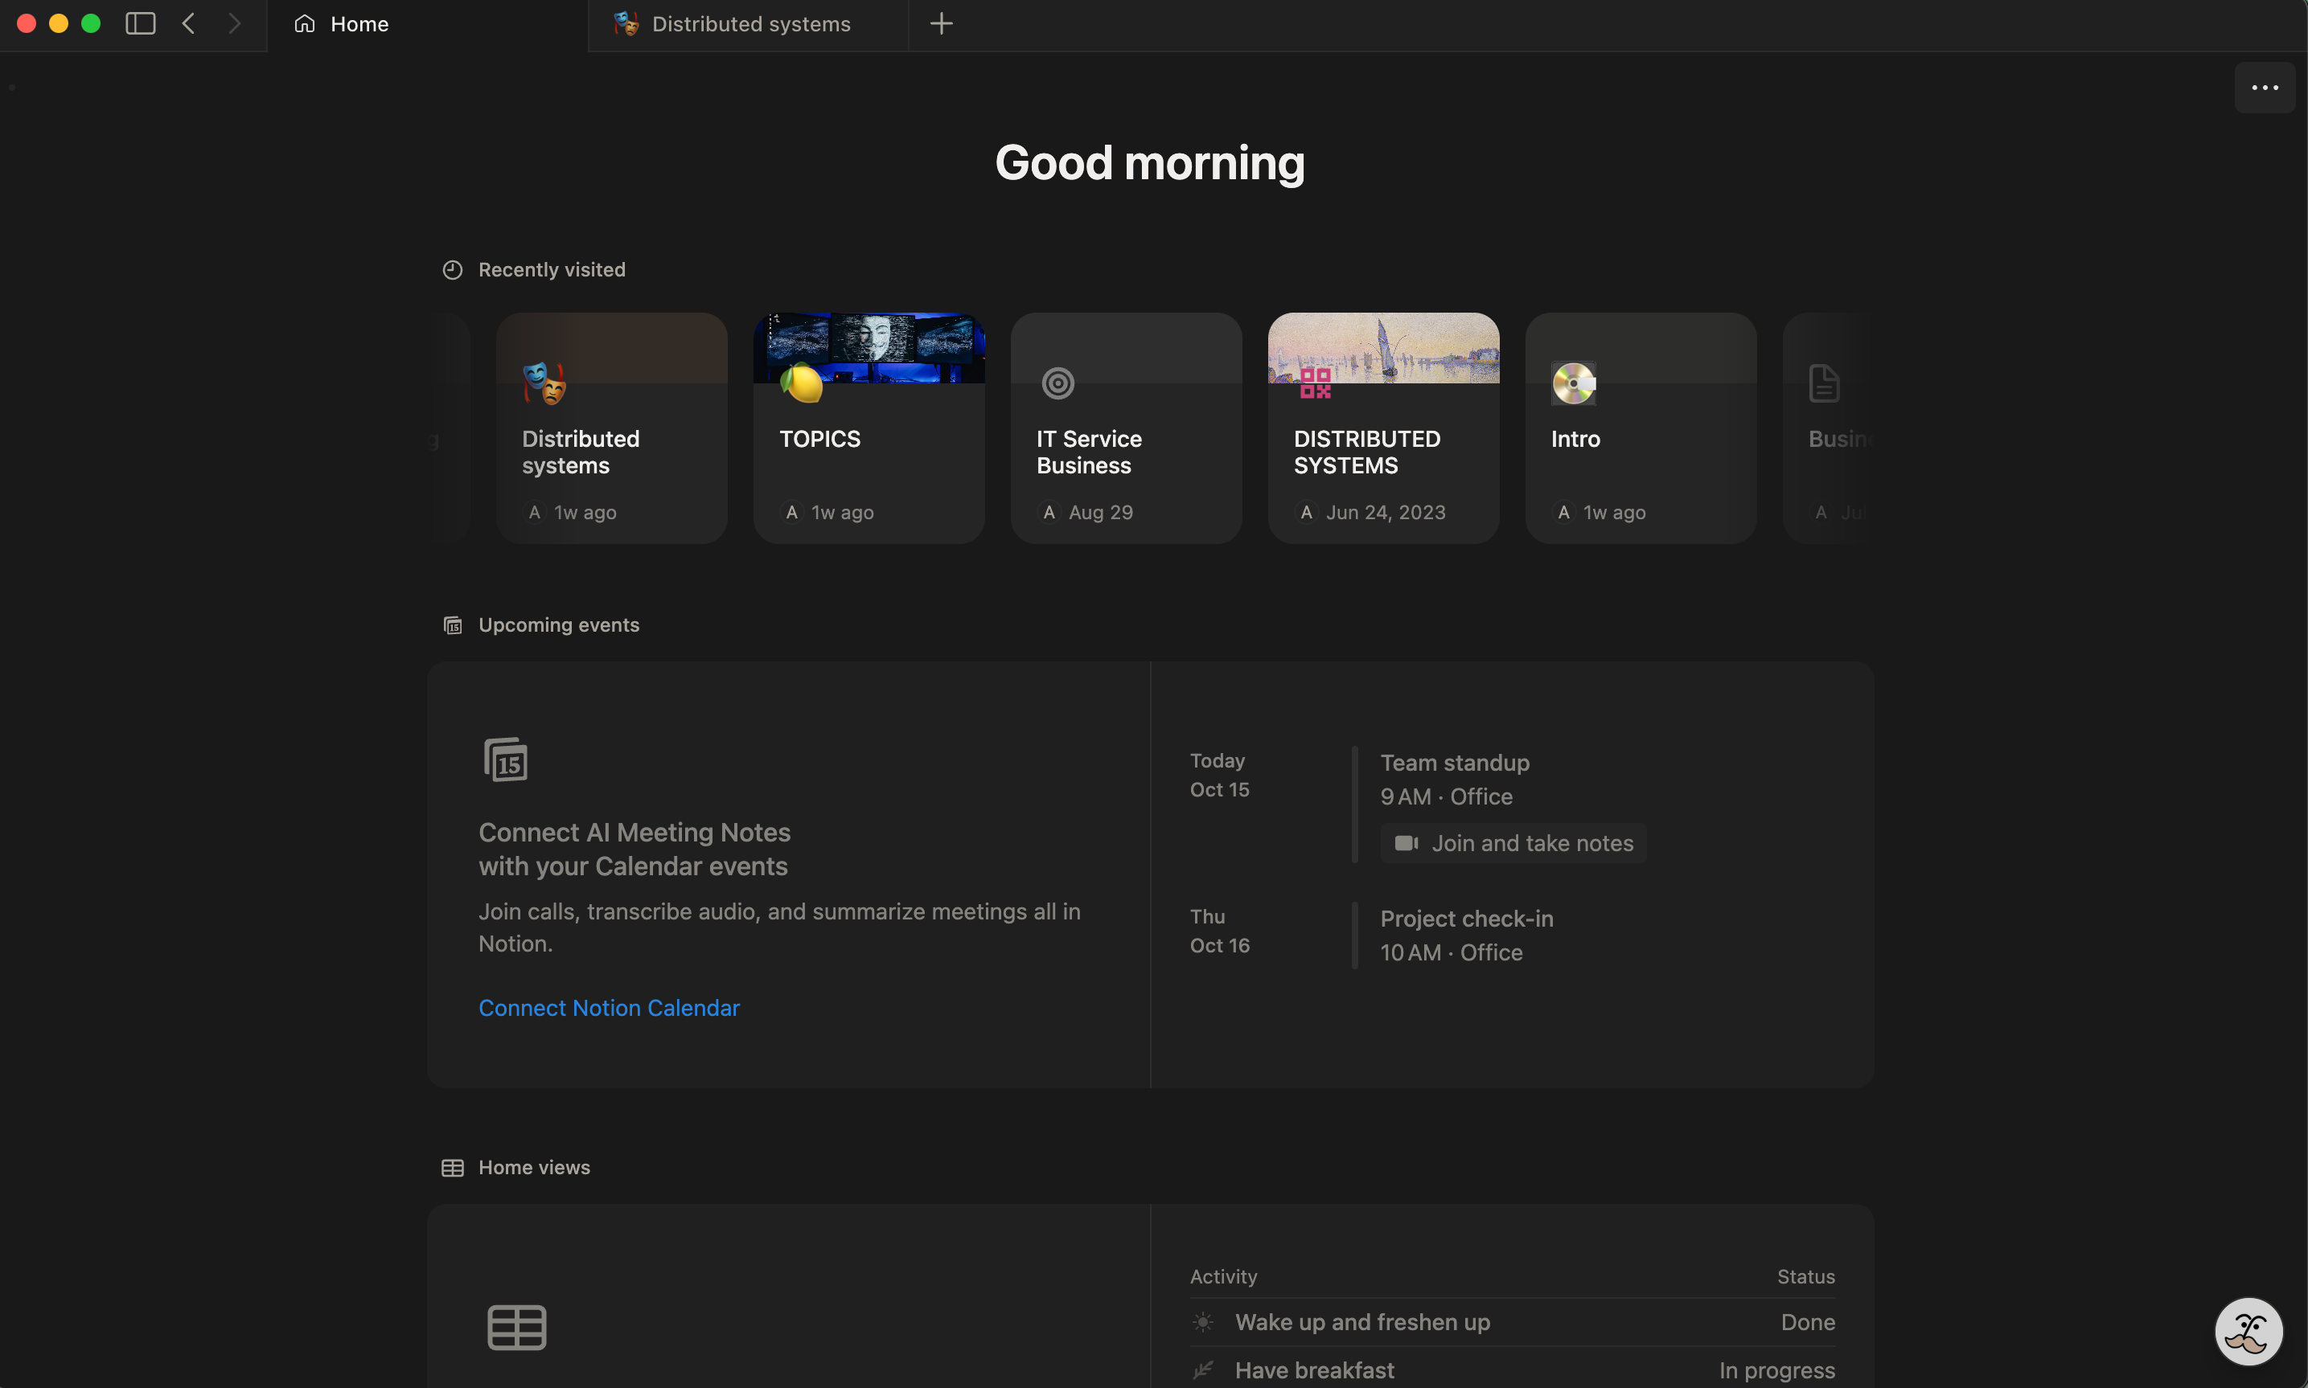Open the three-dot options menu
The height and width of the screenshot is (1388, 2308).
pos(2264,88)
